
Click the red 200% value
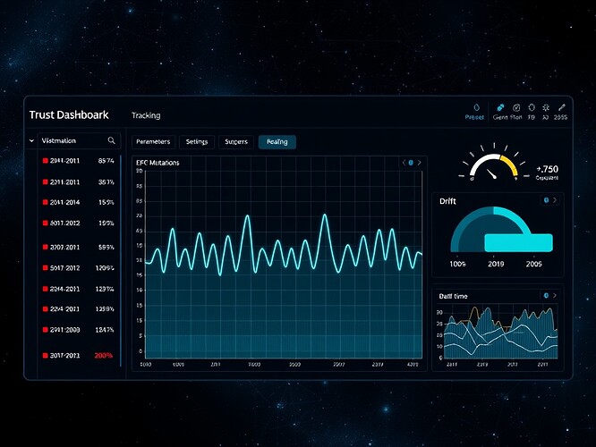[104, 356]
